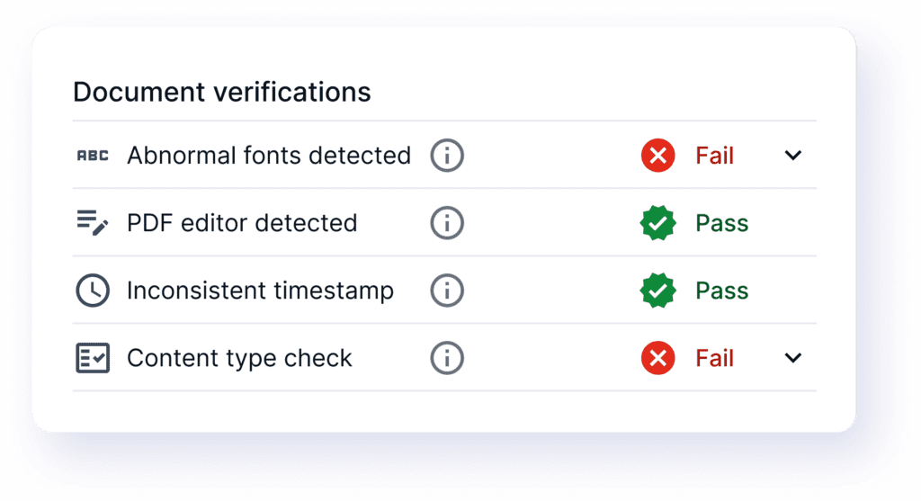921x501 pixels.
Task: Show info about Inconsistent timestamp
Action: [x=447, y=291]
